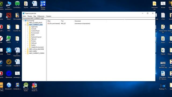Open the Правка menu
Image resolution: width=172 pixels, height=97 pixels.
pos(30,16)
